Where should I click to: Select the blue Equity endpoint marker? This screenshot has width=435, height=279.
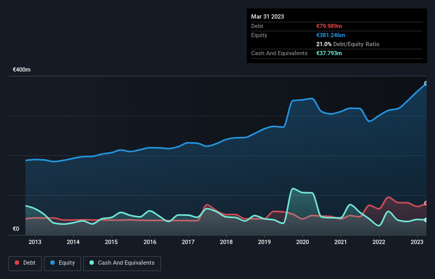click(426, 83)
